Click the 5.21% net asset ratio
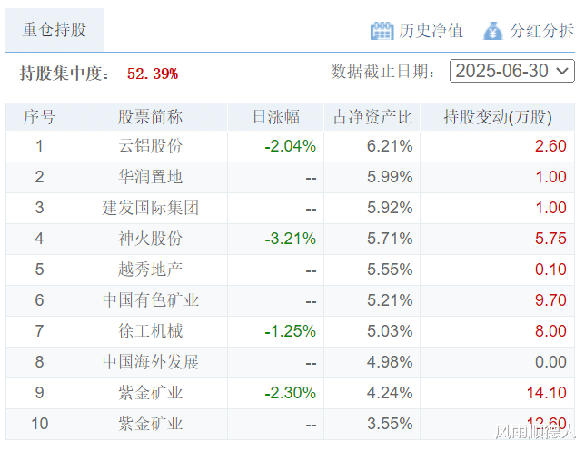Screen dimensions: 585x451 coord(390,300)
